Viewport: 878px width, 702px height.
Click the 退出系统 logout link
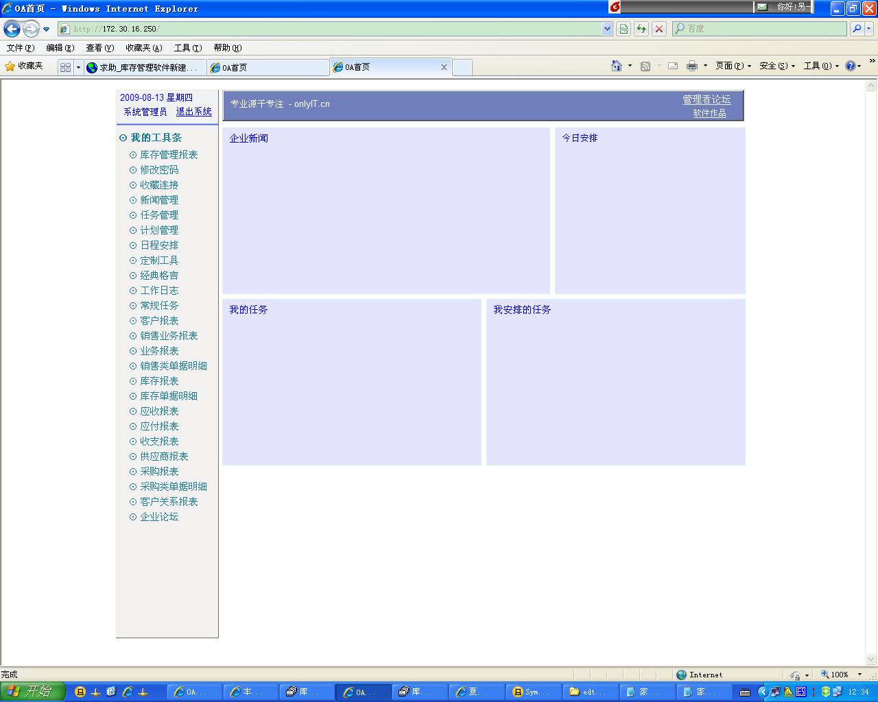tap(193, 112)
